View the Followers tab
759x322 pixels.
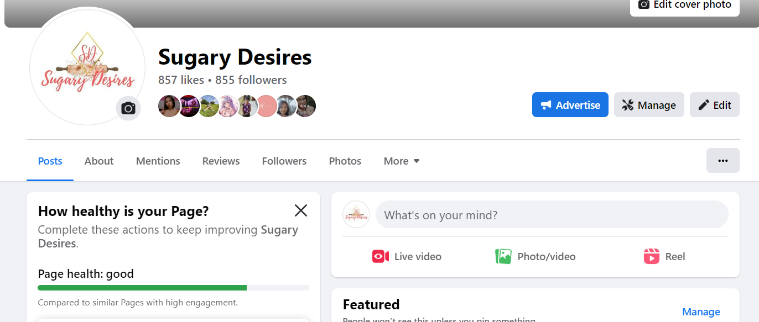284,161
